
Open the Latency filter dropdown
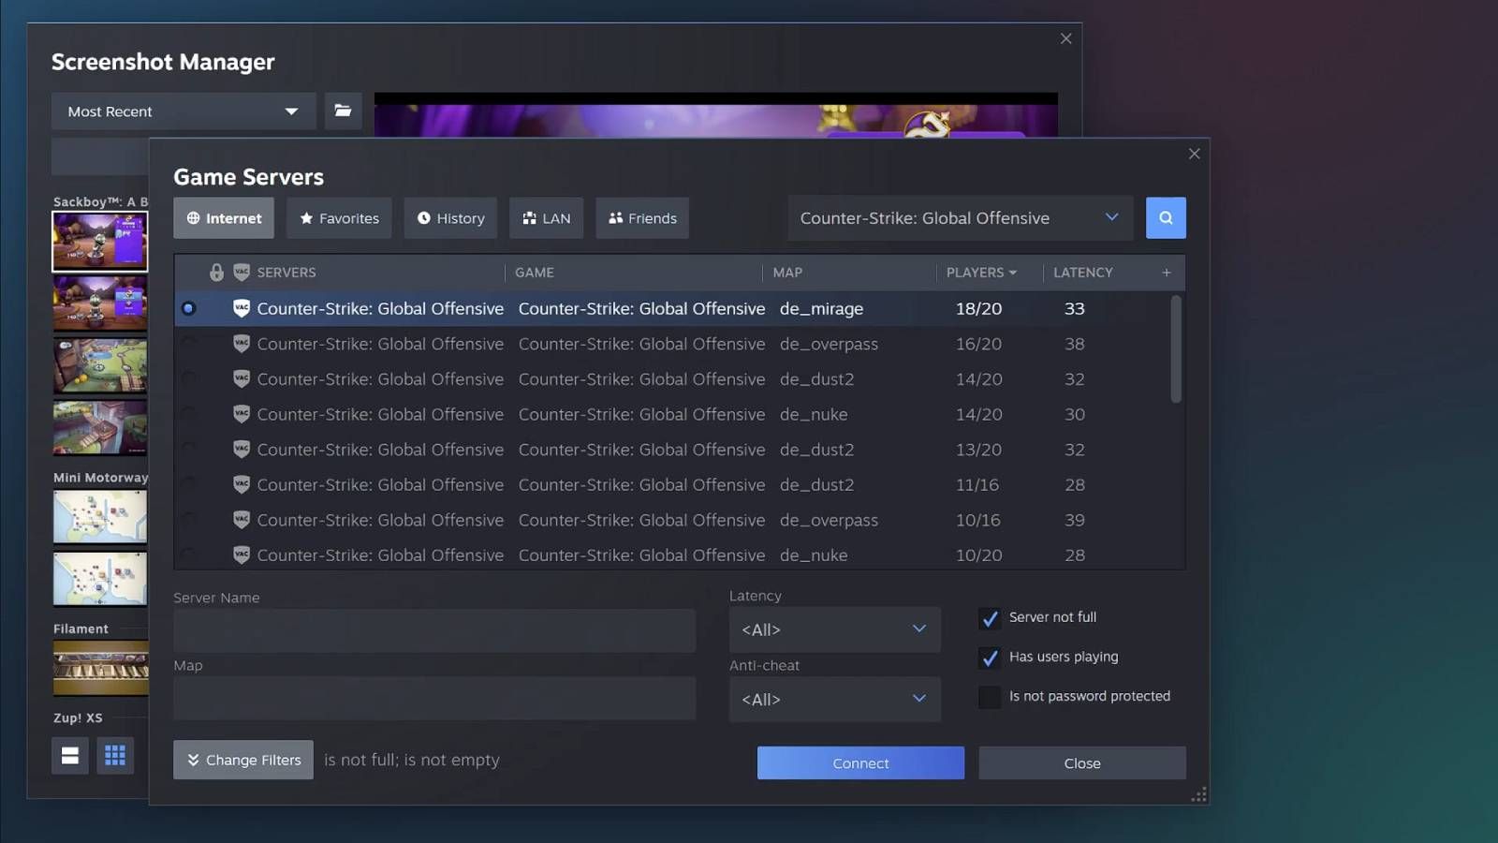(x=834, y=629)
